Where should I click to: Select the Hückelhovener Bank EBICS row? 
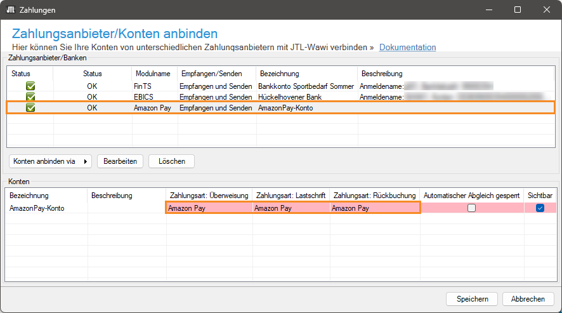(x=290, y=97)
